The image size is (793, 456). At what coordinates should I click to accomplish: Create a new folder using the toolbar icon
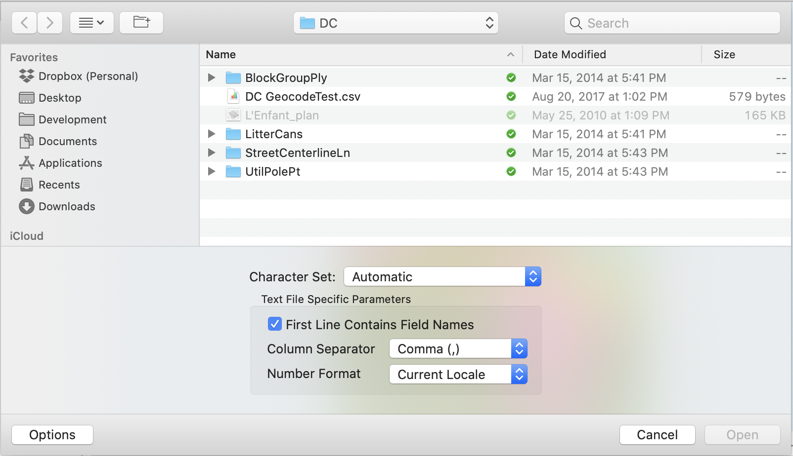[141, 22]
